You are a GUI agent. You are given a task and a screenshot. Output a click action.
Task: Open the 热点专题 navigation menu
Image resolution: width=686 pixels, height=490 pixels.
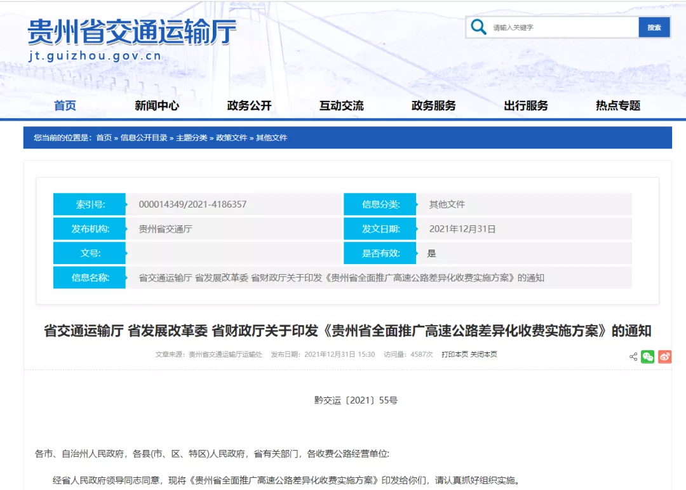point(617,105)
